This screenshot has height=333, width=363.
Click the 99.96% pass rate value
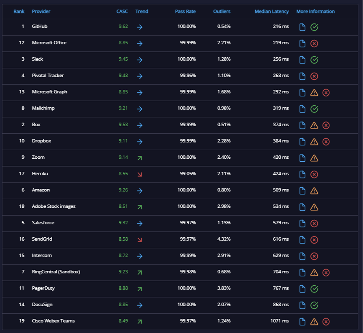(x=188, y=76)
